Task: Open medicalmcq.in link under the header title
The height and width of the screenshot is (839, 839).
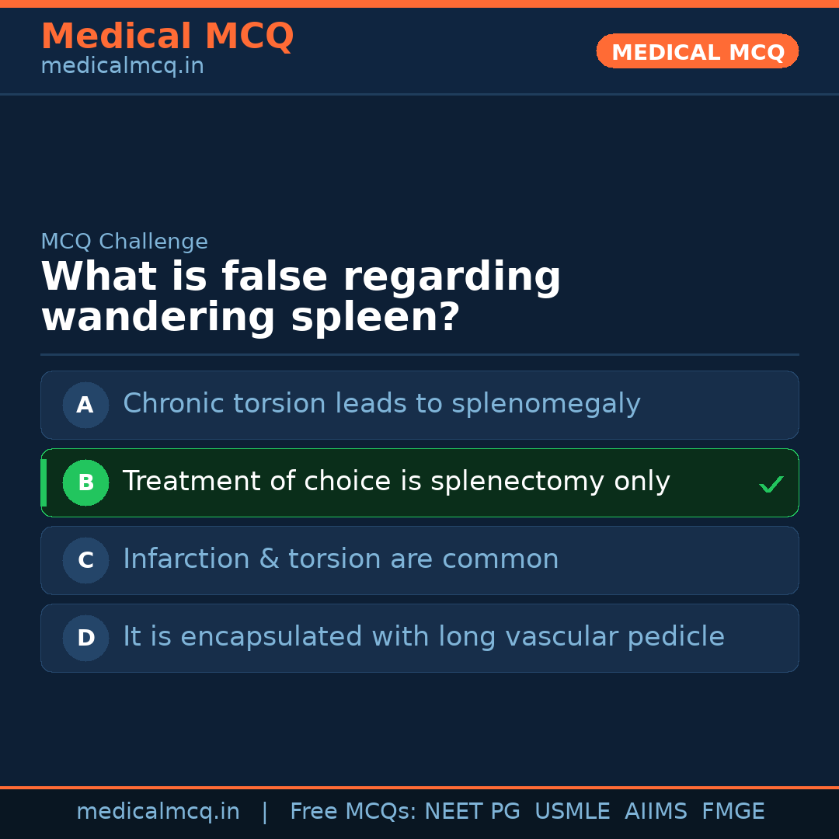Action: tap(122, 66)
